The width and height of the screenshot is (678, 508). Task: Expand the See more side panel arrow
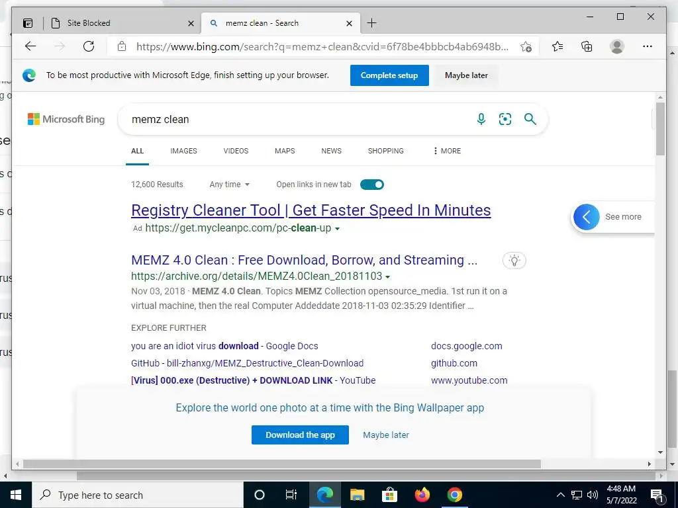[x=587, y=217]
